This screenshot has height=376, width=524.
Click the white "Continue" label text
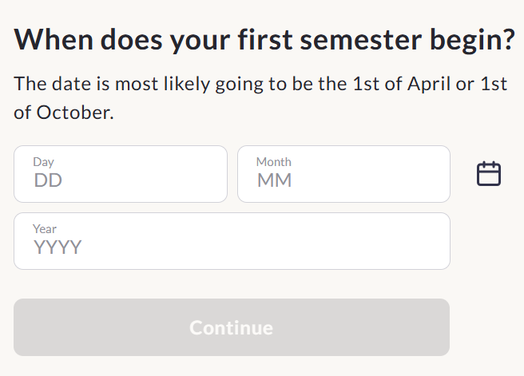(232, 327)
